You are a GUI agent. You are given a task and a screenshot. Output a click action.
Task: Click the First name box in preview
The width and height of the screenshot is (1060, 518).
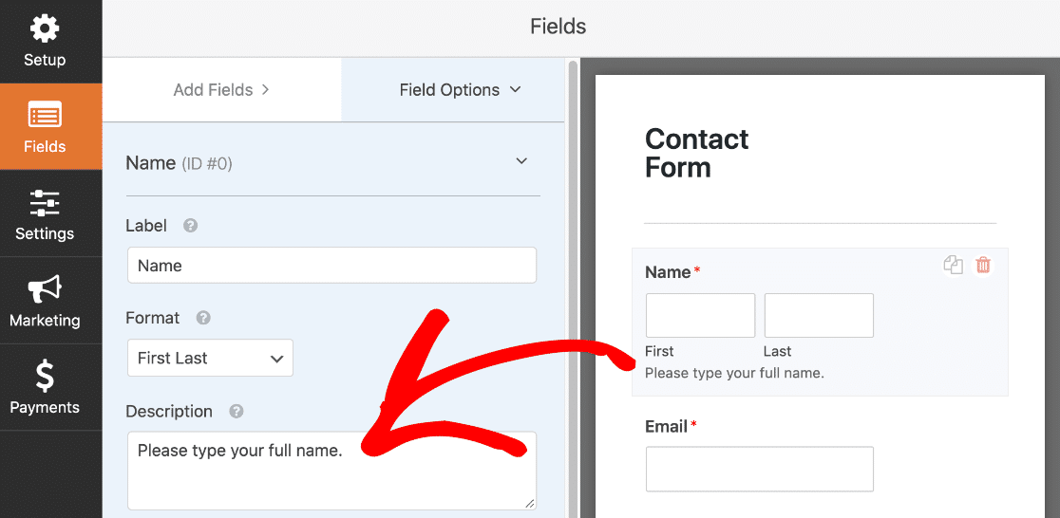tap(700, 315)
